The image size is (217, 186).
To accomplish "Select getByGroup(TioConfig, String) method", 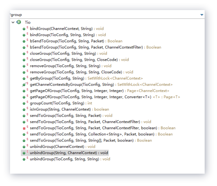I will [x=86, y=78].
